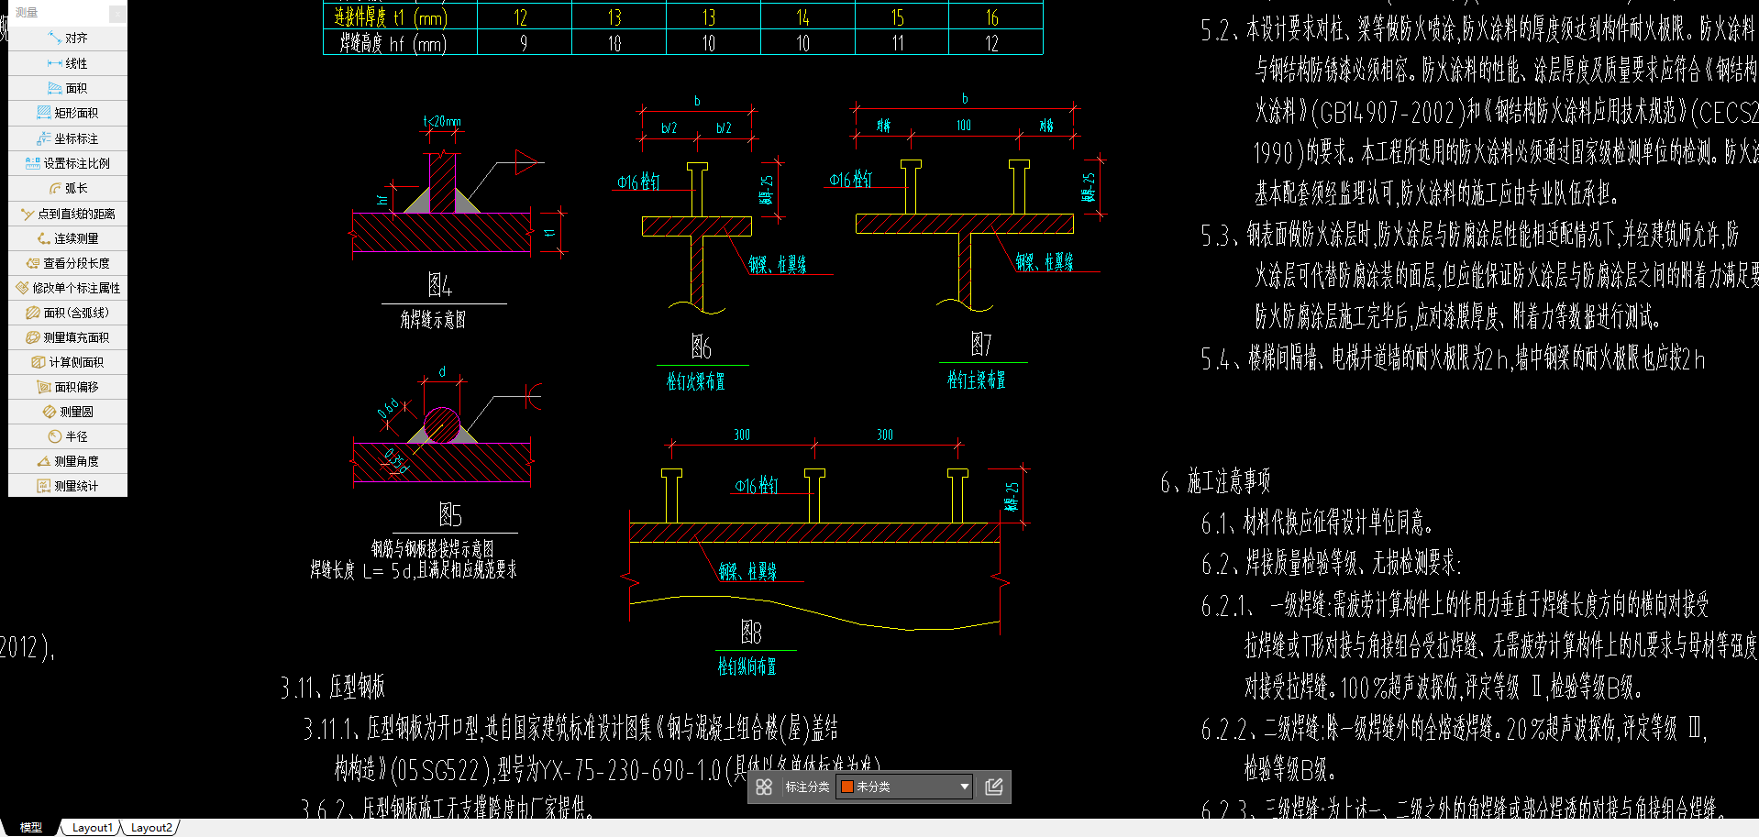Click the table cell showing 9
Viewport: 1759px width, 837px height.
(524, 43)
